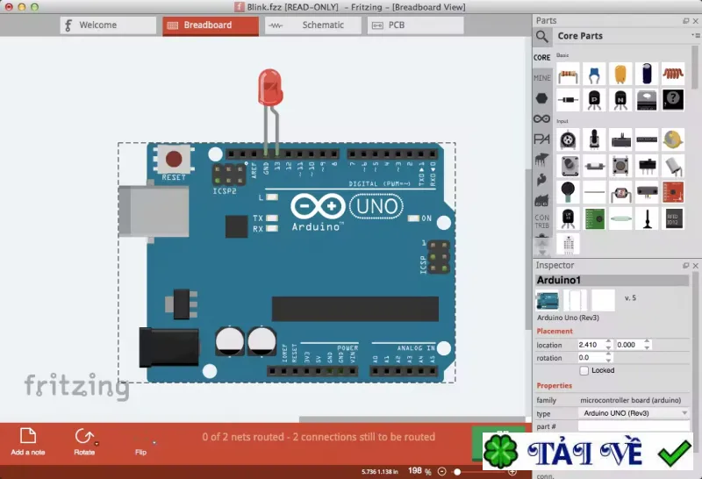The height and width of the screenshot is (479, 702).
Task: Open the MINE parts bin
Action: click(541, 78)
